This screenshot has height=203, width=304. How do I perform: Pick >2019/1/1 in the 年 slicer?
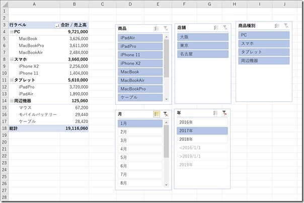tap(202, 156)
